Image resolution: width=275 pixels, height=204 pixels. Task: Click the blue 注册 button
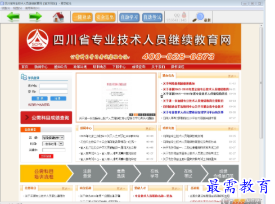coord(58,98)
